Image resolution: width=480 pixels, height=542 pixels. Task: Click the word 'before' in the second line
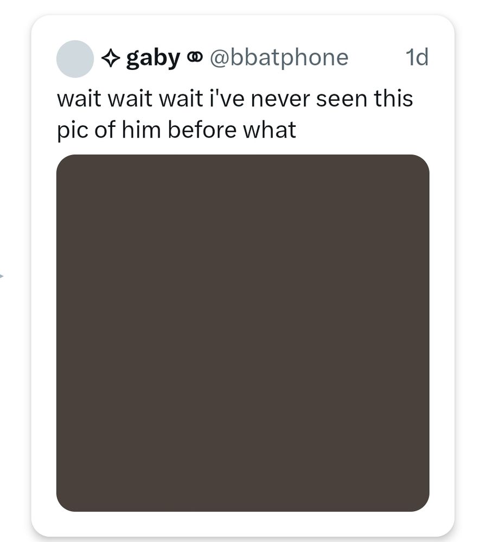202,130
